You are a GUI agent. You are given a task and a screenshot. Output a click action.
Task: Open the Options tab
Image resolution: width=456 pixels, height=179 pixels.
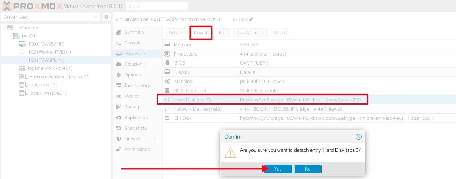pos(137,75)
